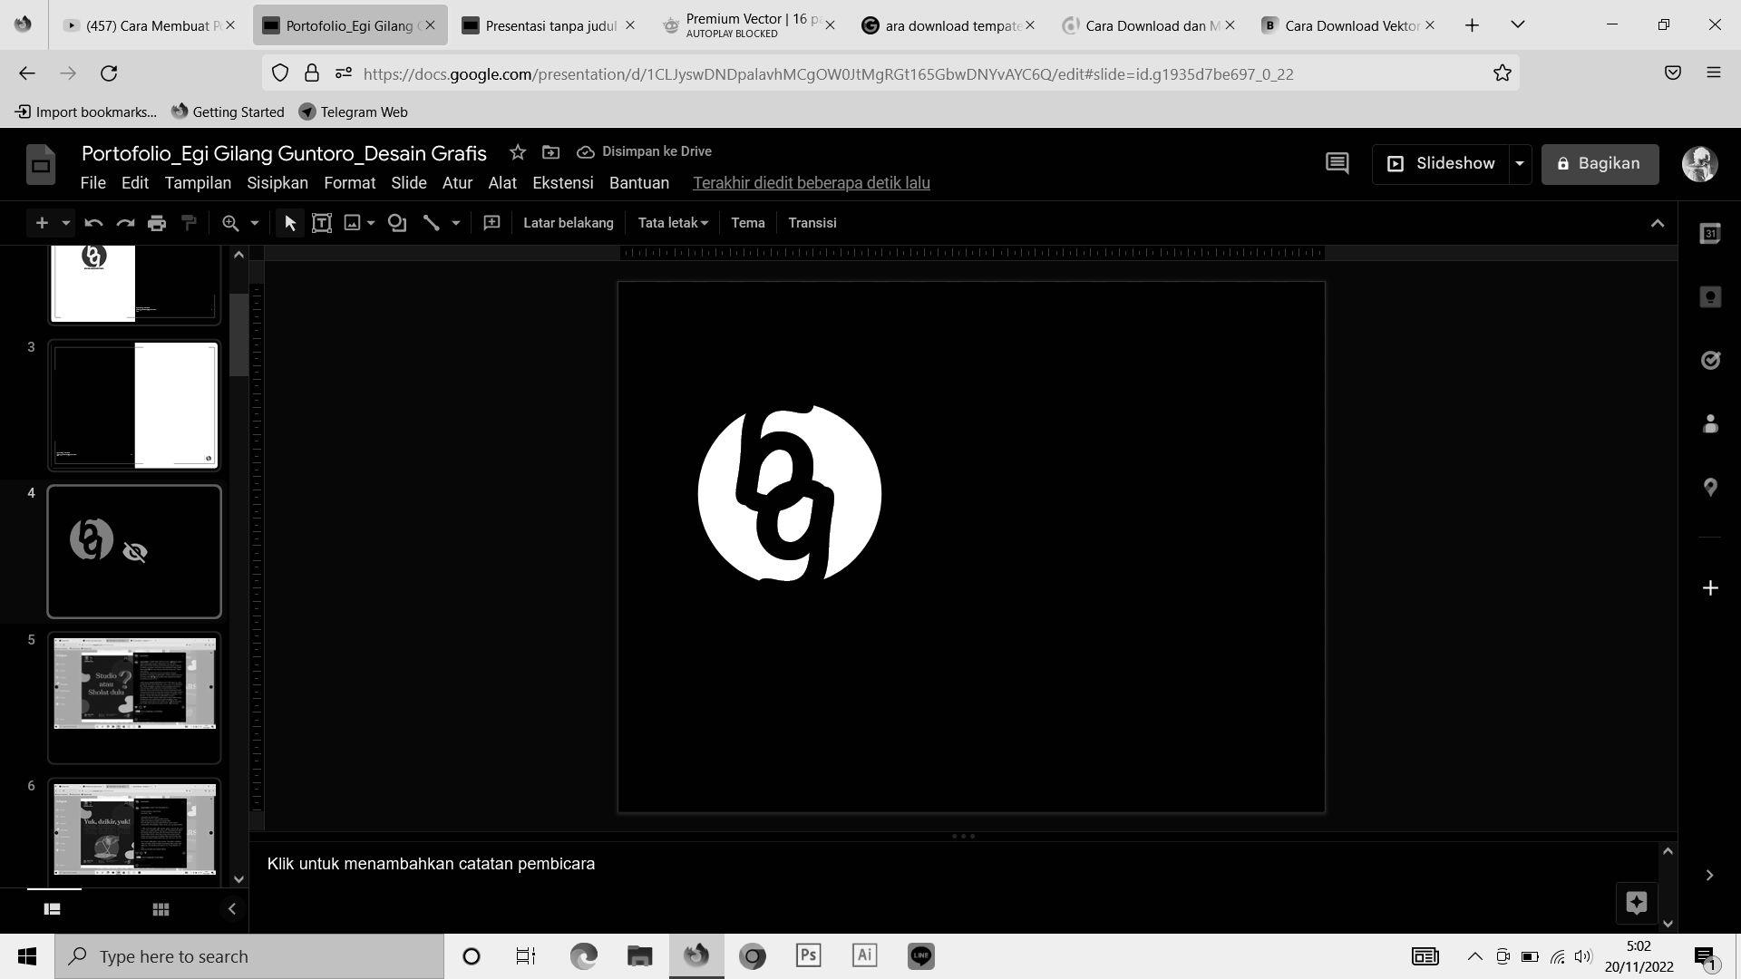Image resolution: width=1741 pixels, height=979 pixels.
Task: Switch to filmstrip view
Action: click(52, 909)
